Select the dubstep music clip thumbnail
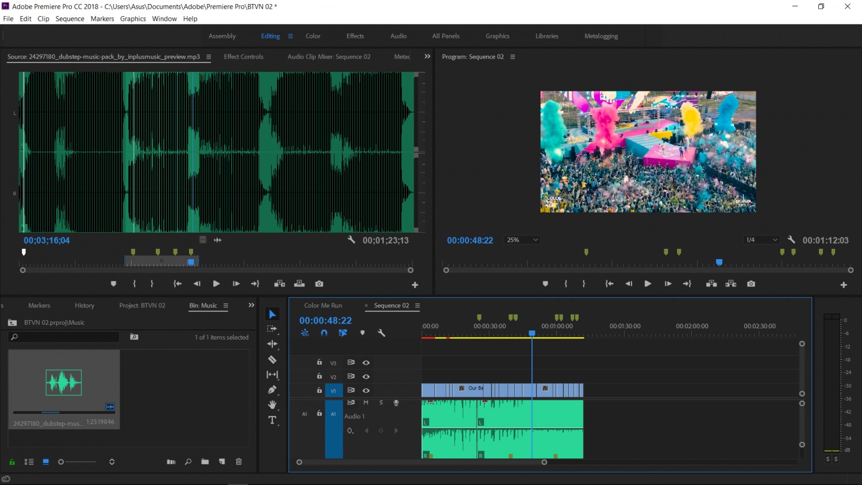 64,383
